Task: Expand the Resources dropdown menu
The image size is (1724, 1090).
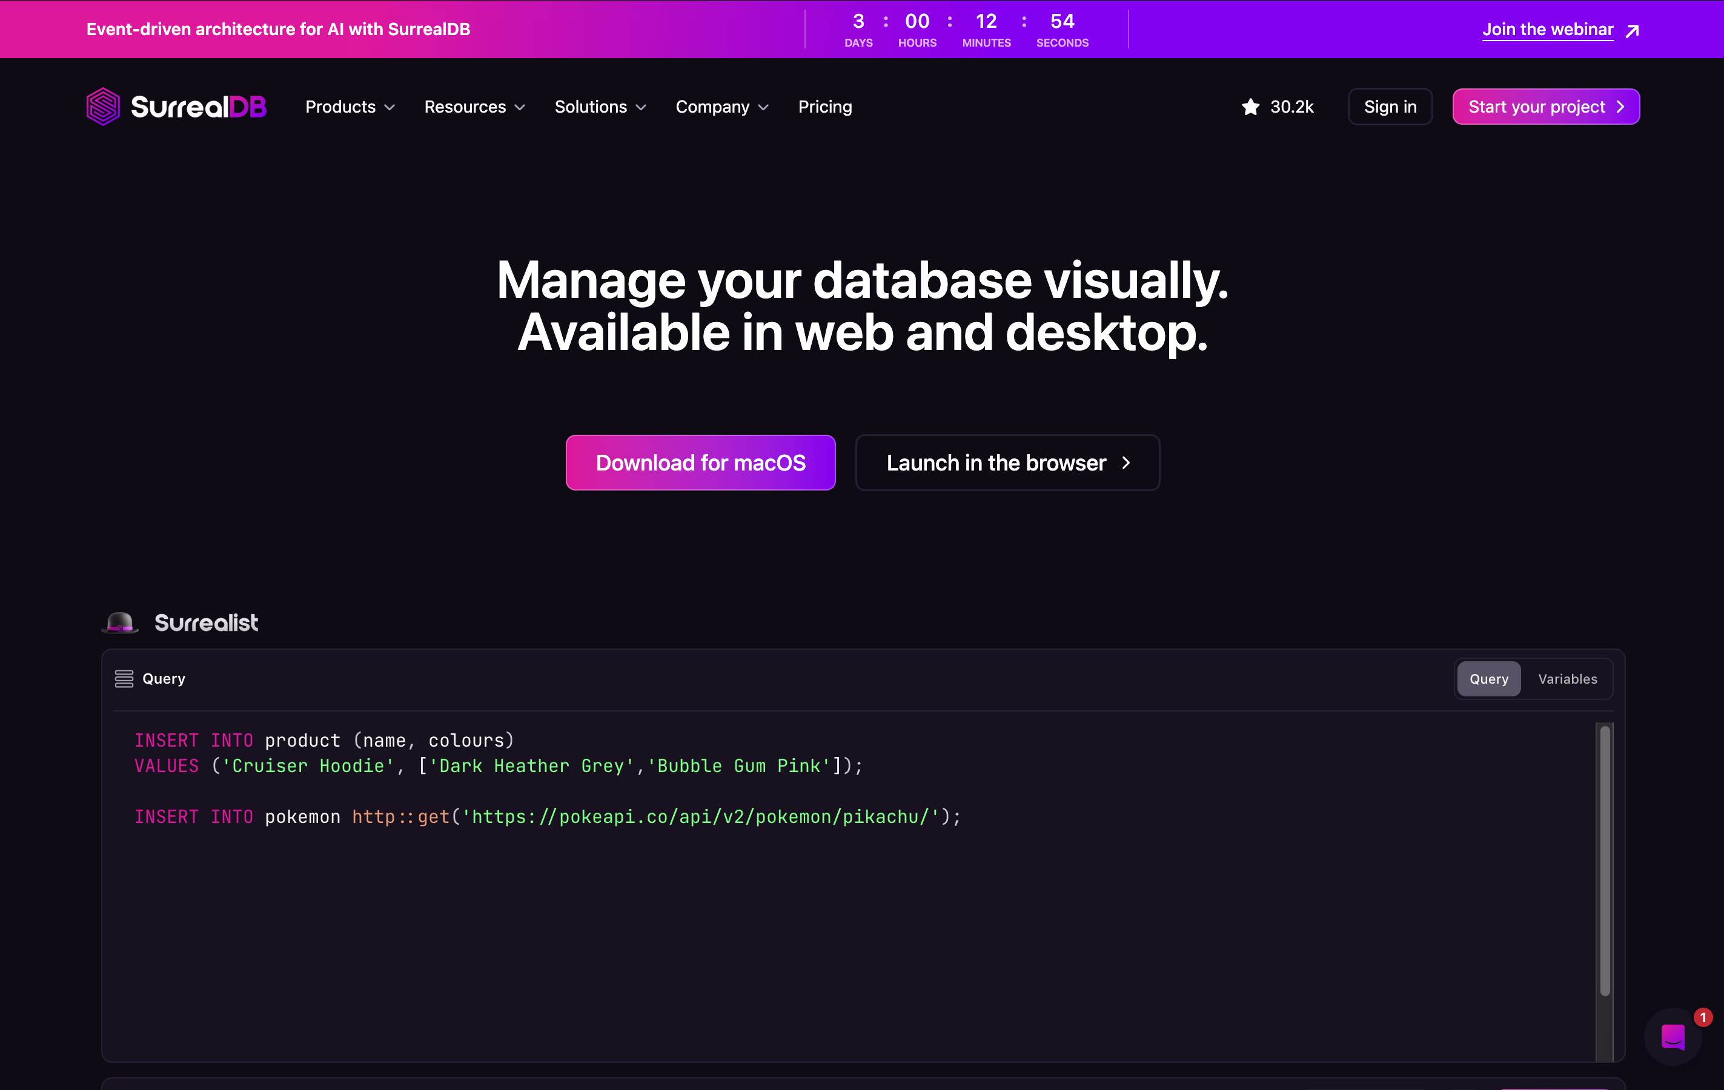Action: [x=475, y=107]
